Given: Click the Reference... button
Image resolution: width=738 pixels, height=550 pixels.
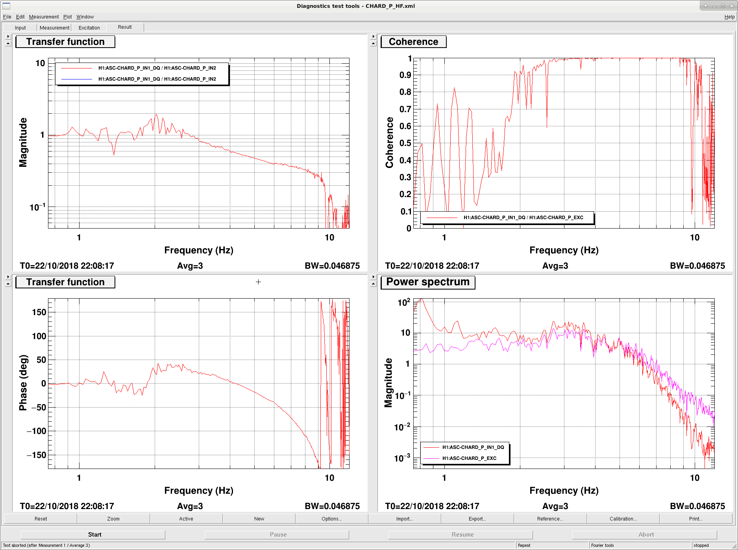Looking at the screenshot, I should [550, 519].
